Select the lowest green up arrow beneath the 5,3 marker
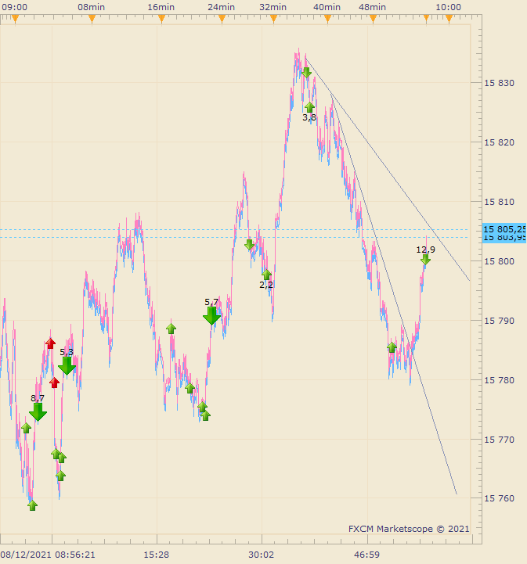527x564 pixels. click(x=61, y=476)
